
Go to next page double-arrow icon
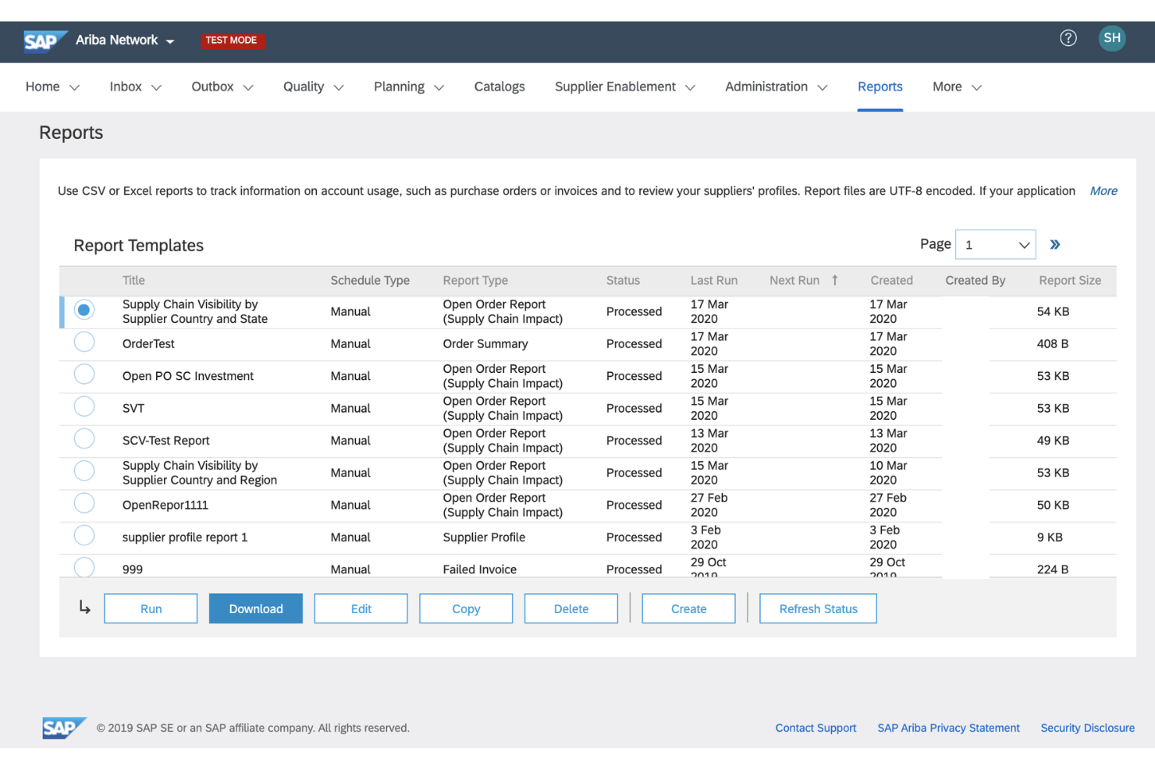click(x=1054, y=245)
